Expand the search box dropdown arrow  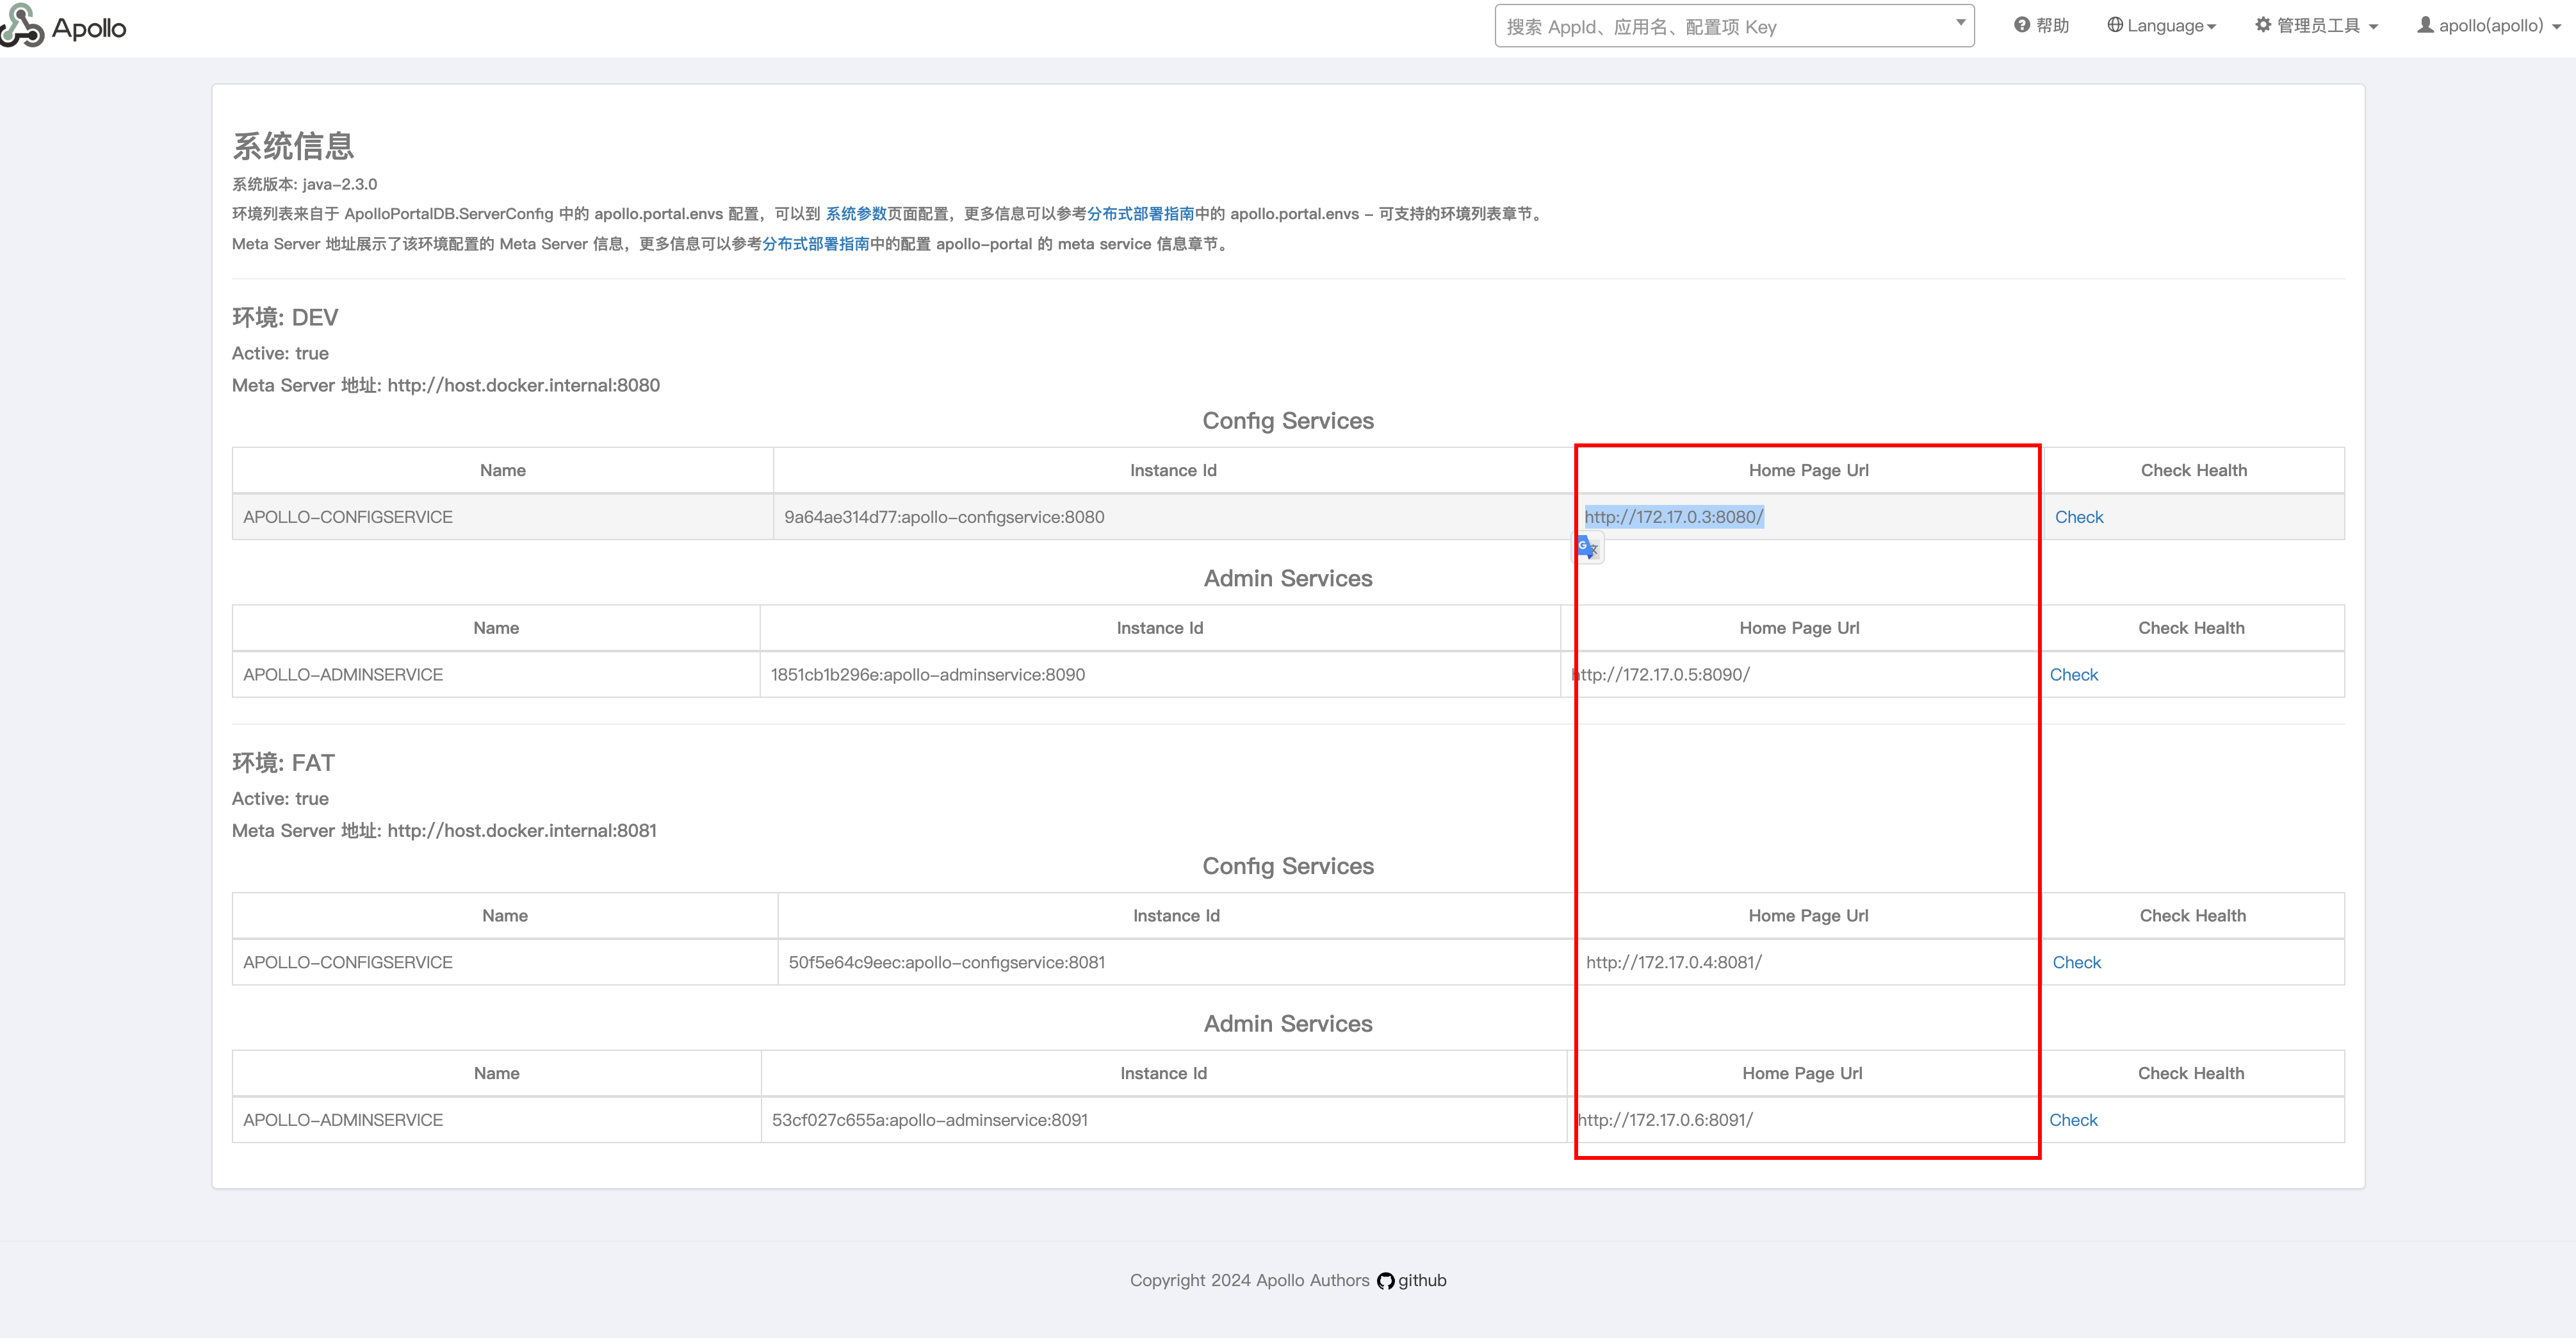click(x=1960, y=23)
